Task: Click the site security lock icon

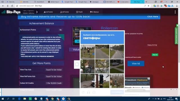Action: point(17,6)
